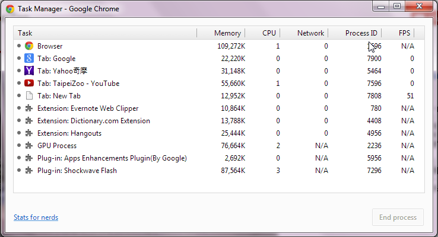Click the Chrome icon beside Browser
Viewport: 438px width, 237px height.
[x=29, y=46]
